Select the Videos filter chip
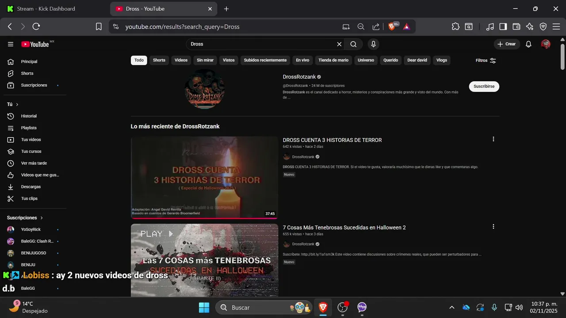This screenshot has width=566, height=318. click(181, 60)
